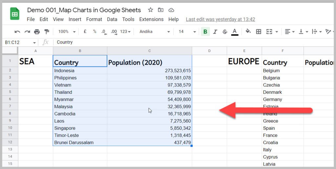Select row 13 header
The height and width of the screenshot is (169, 336).
point(10,149)
